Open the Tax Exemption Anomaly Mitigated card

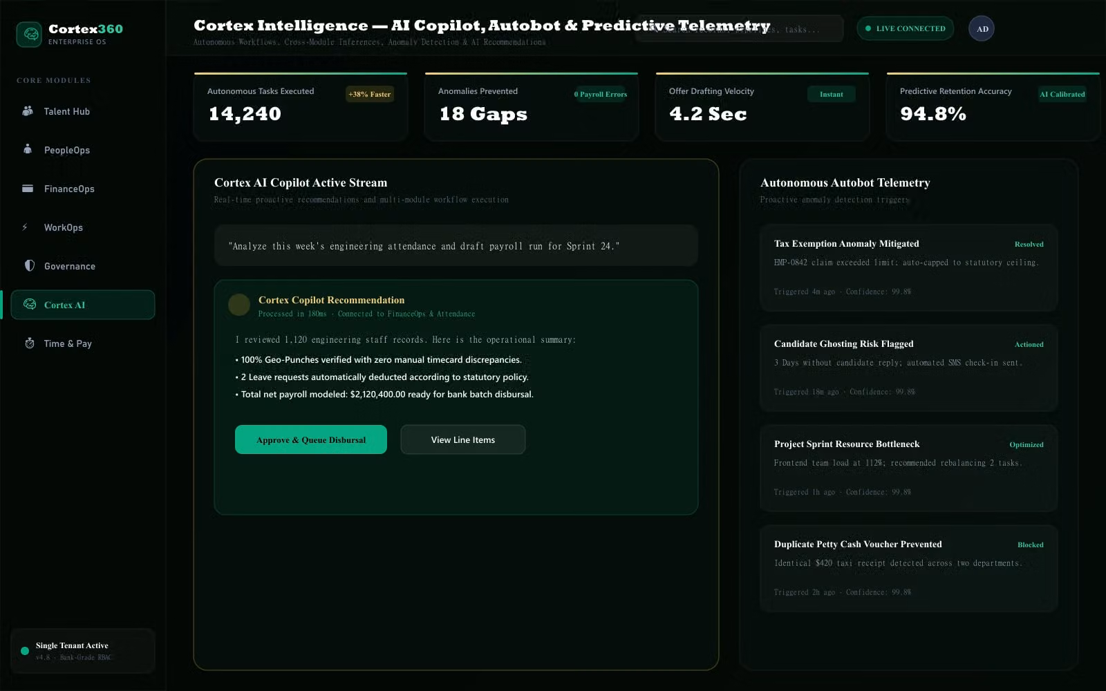[x=909, y=267]
